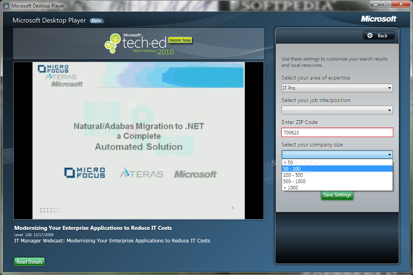Click the Microsoft Desktop Player titlebar icon
Viewport: 413px width, 275px height.
[6, 5]
